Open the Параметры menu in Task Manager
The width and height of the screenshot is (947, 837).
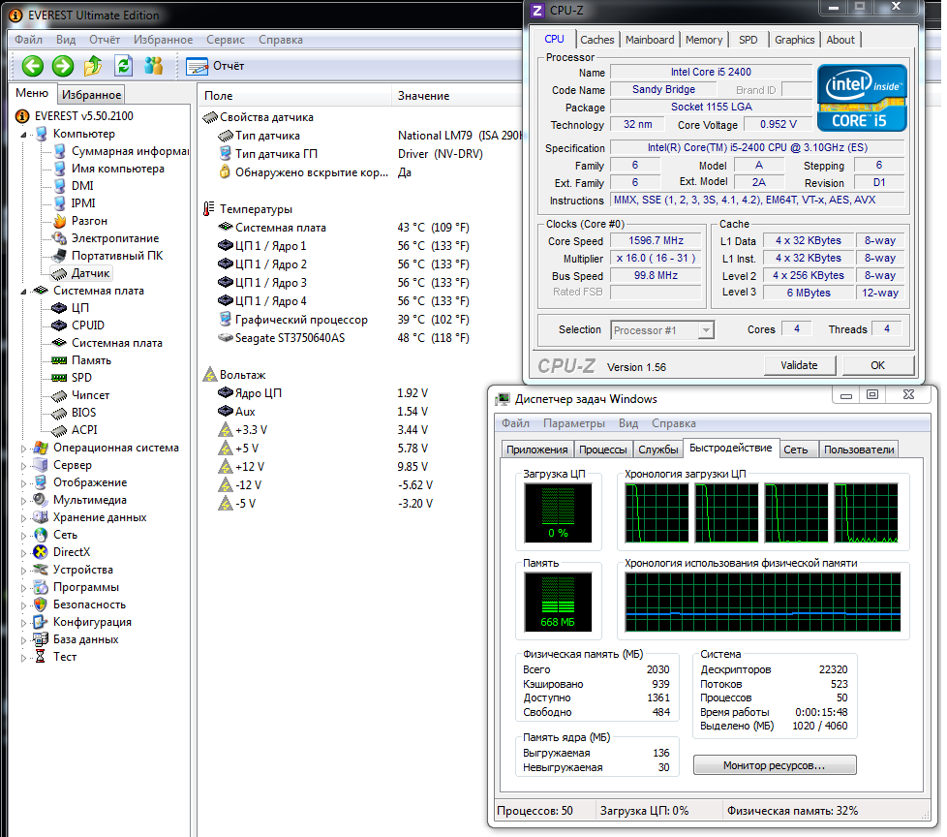[x=574, y=423]
